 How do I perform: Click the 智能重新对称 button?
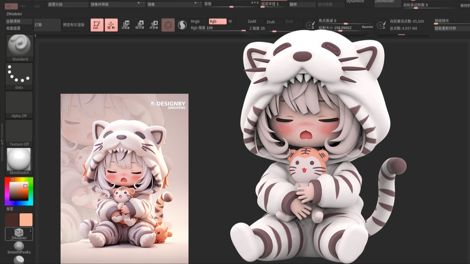coord(452,28)
